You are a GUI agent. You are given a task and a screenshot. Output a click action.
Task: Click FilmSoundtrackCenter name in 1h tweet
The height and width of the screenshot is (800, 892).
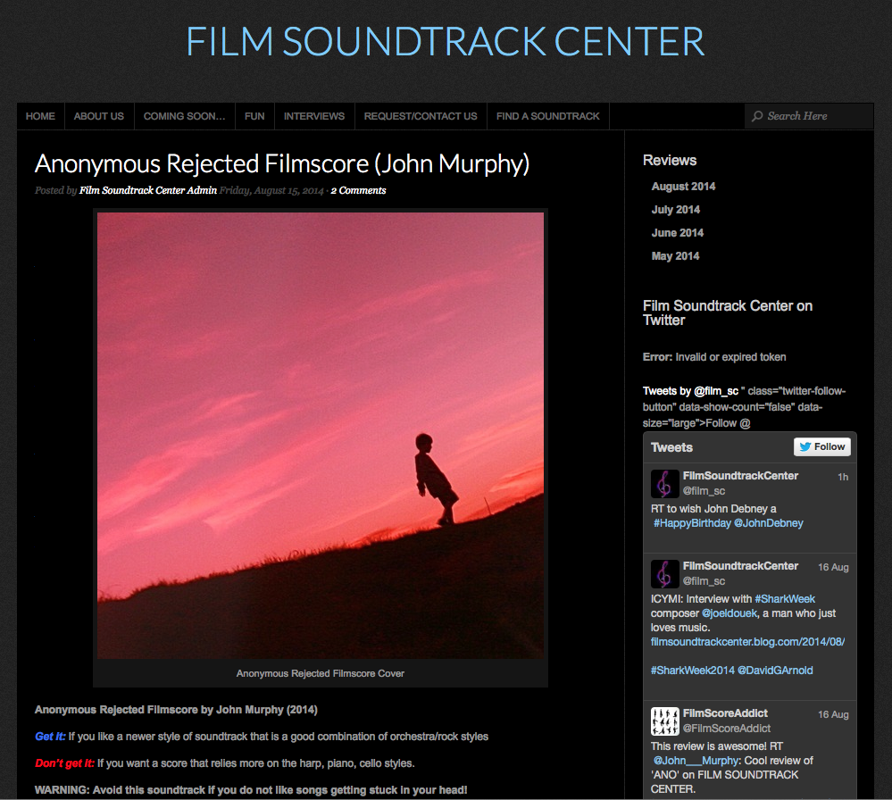coord(740,476)
